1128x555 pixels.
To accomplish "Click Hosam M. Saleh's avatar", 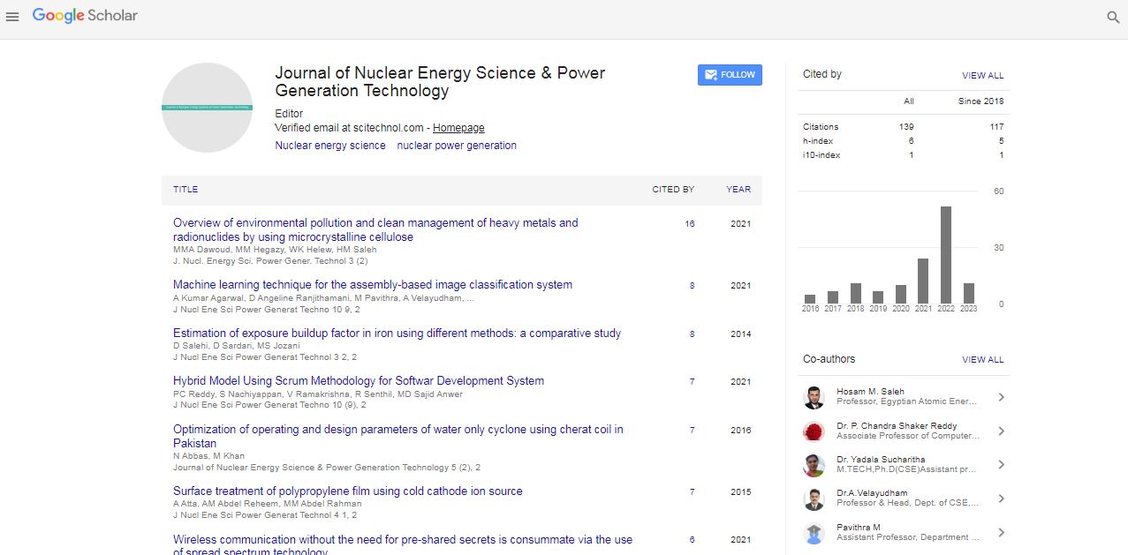I will tap(814, 397).
